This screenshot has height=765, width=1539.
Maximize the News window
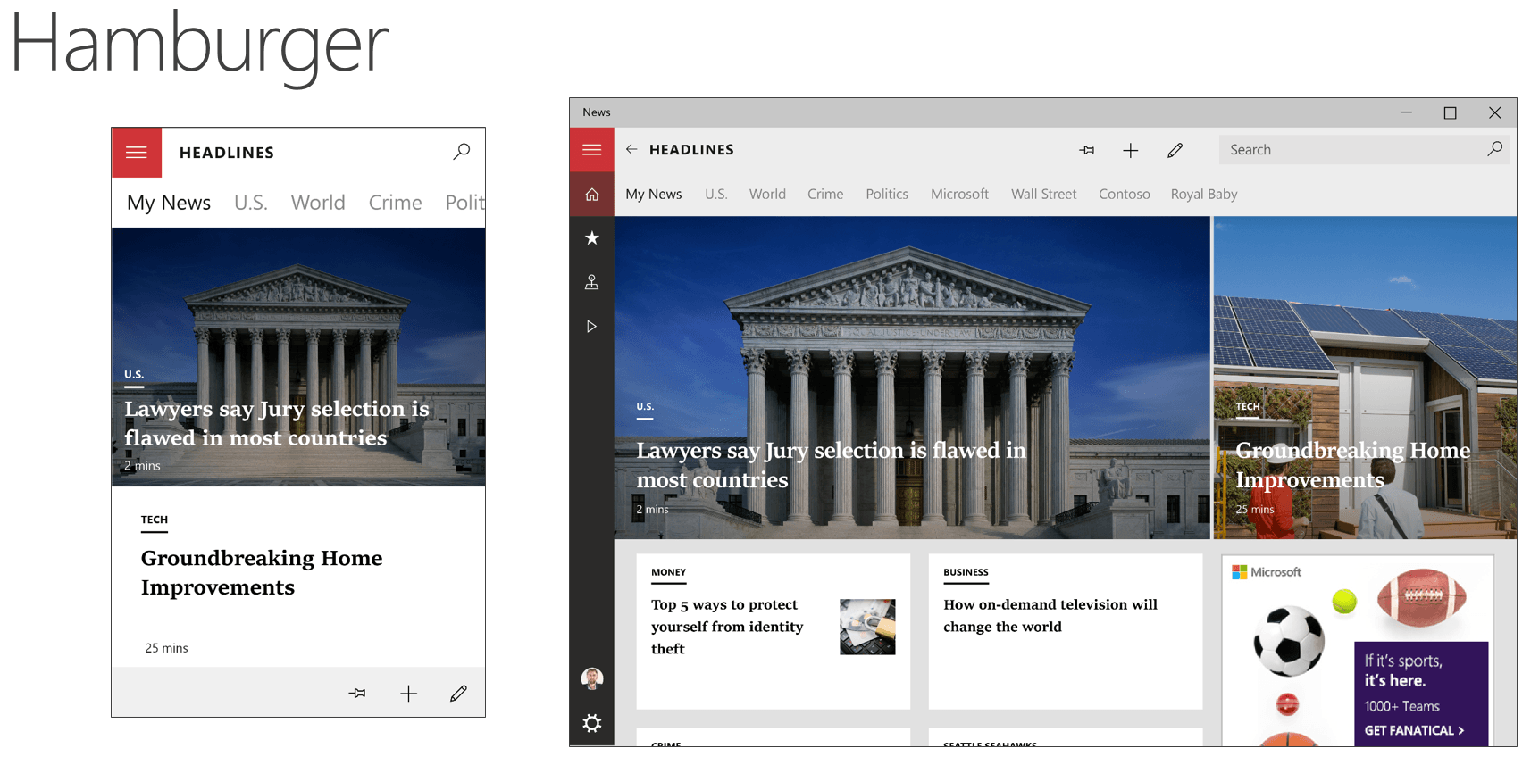coord(1450,112)
